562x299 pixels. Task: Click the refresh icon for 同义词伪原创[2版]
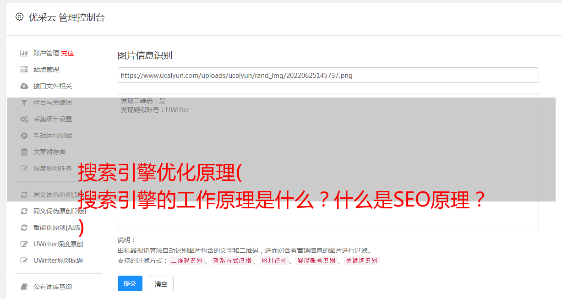(24, 211)
